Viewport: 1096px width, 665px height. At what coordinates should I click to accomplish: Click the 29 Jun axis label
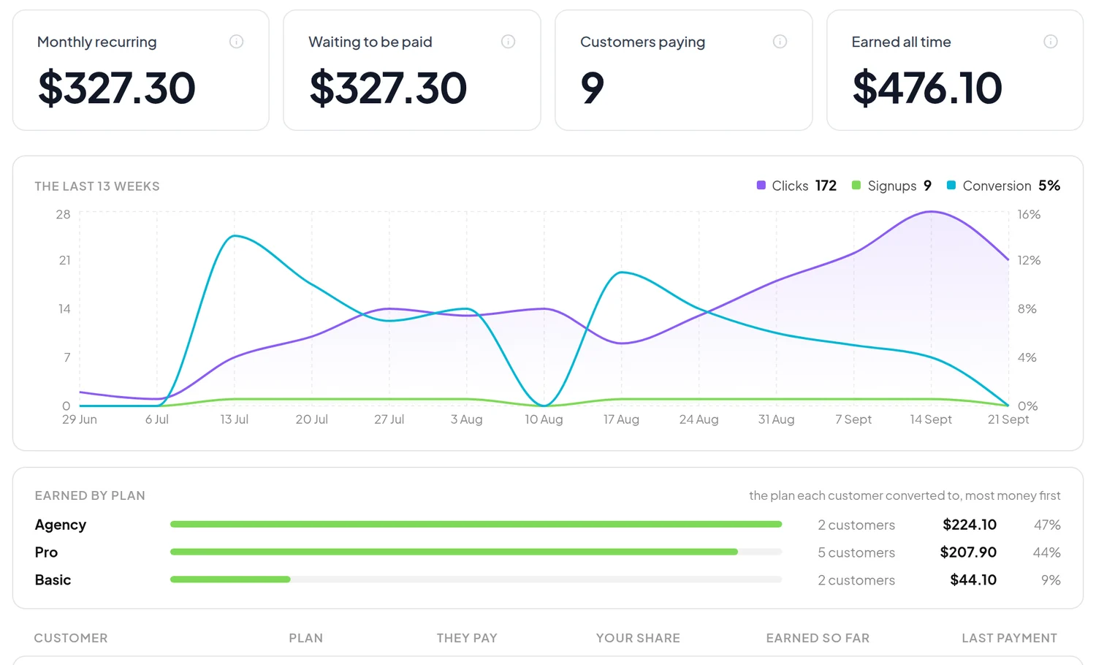click(80, 419)
